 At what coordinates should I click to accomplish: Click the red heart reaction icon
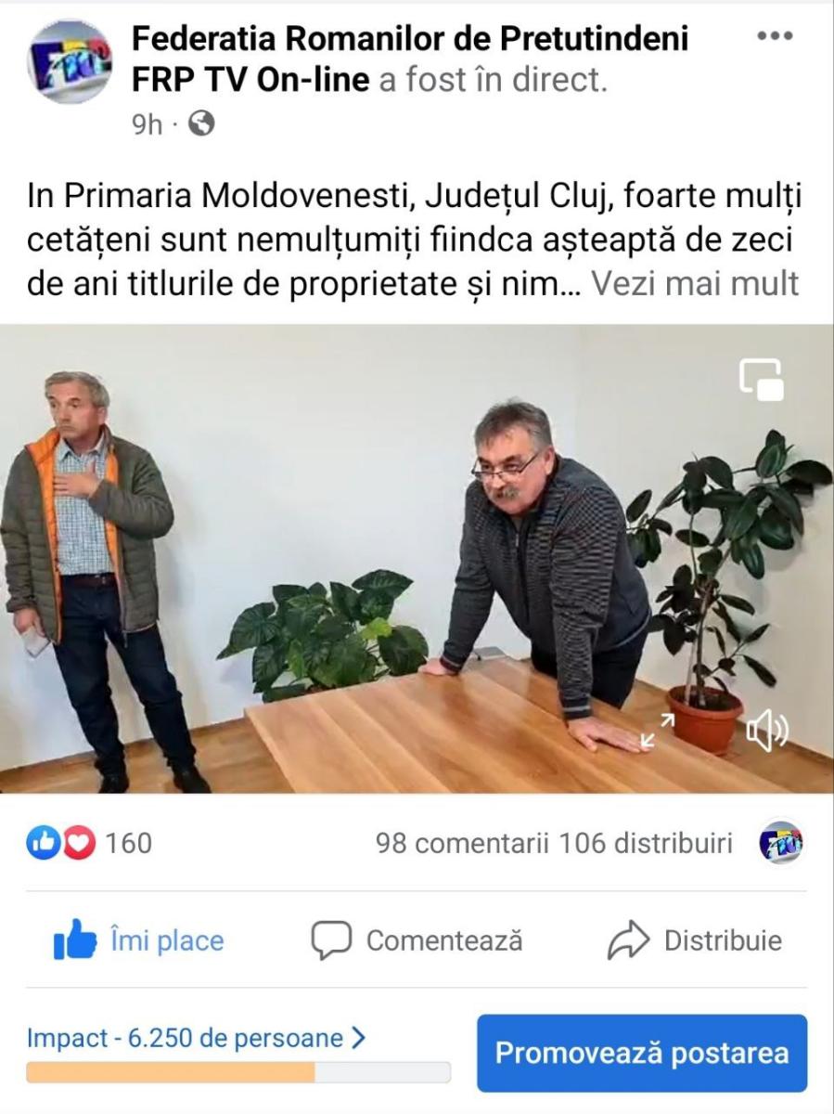click(x=78, y=843)
